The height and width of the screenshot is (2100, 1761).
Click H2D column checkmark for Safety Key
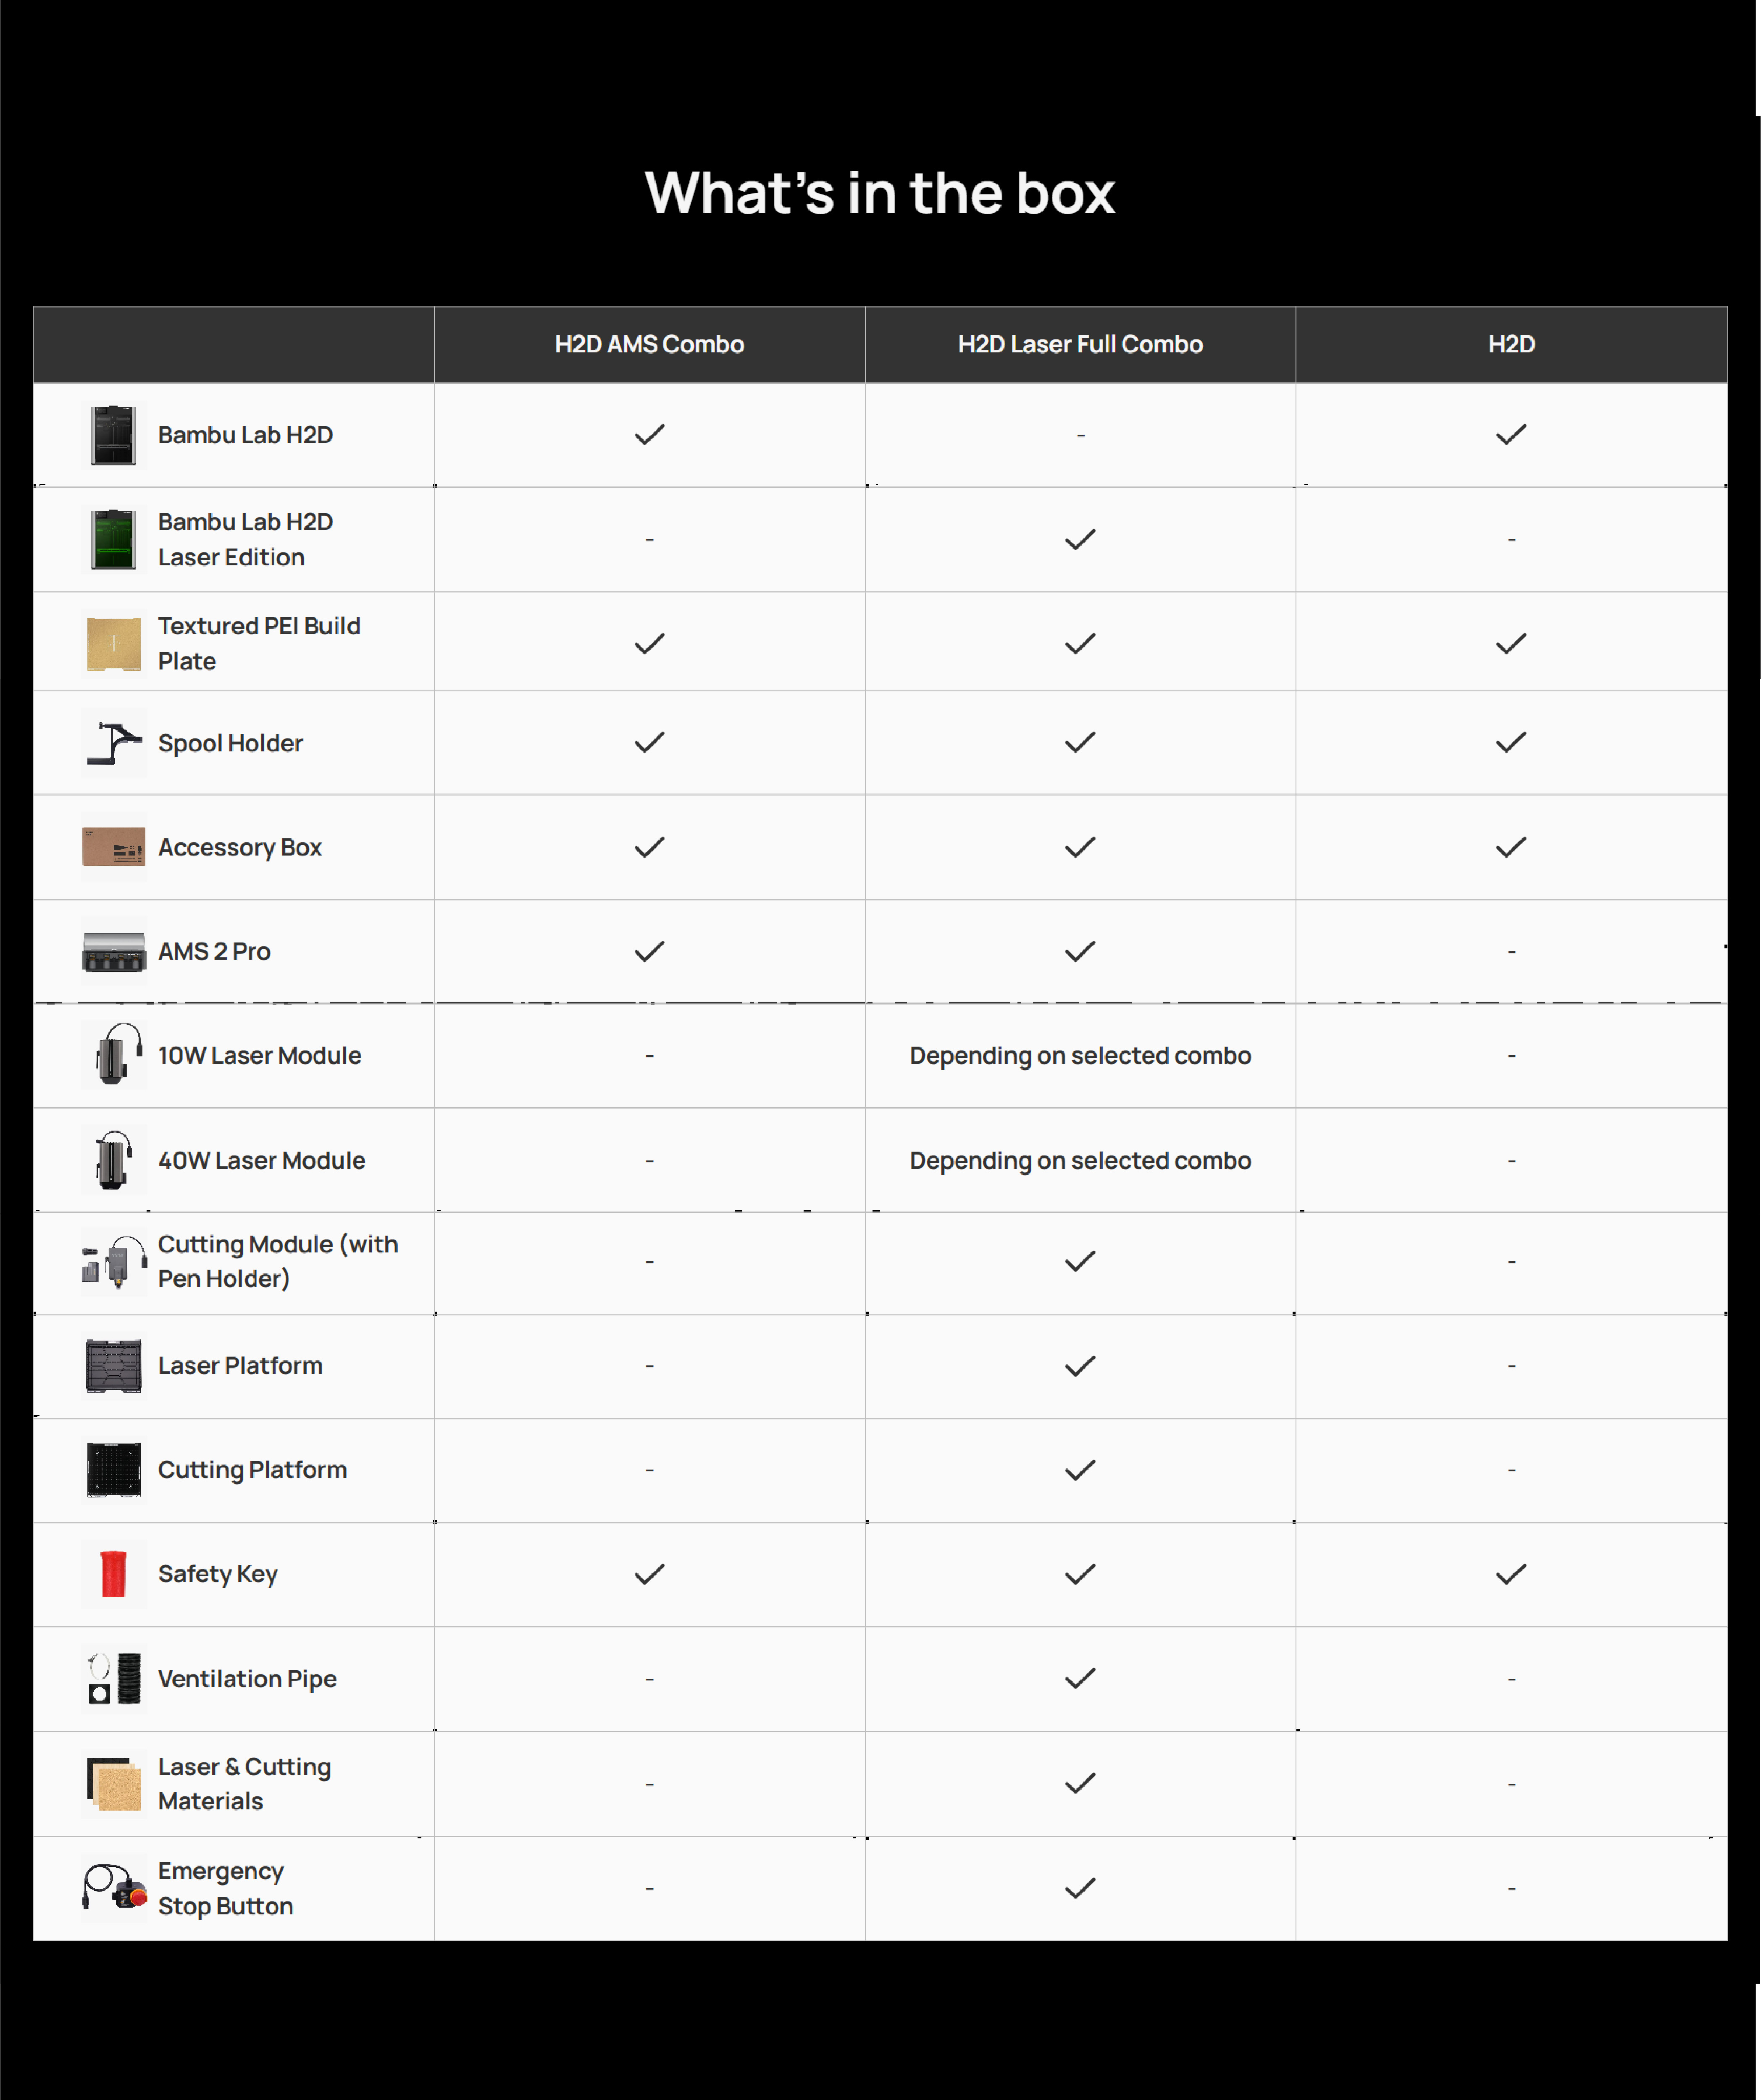(x=1511, y=1574)
